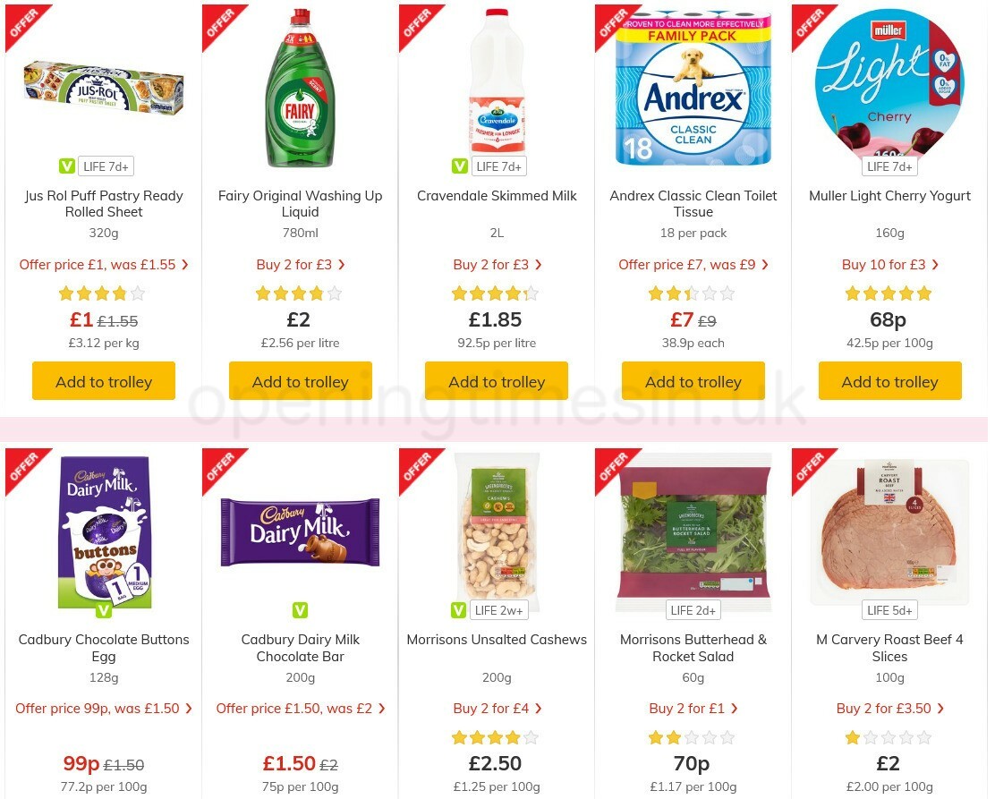Click the "Cadbury Dairy Milk Chocolate Bar" product title
The height and width of the screenshot is (799, 995).
pyautogui.click(x=300, y=648)
